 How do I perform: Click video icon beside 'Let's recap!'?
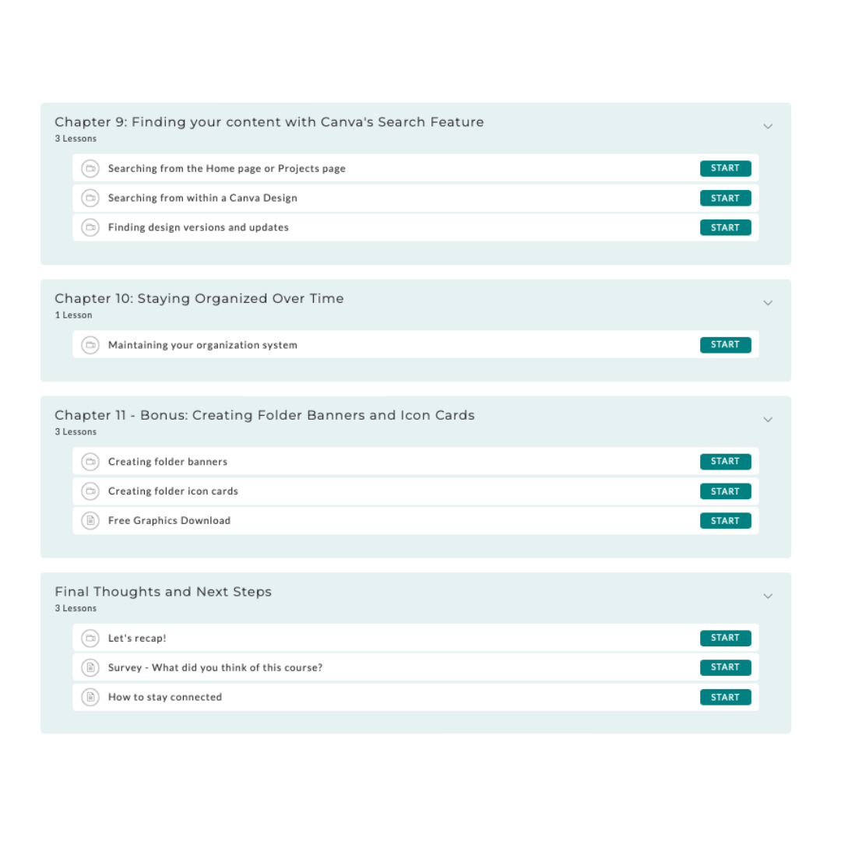pyautogui.click(x=90, y=639)
